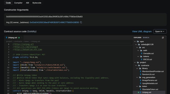Viewport: 170px width, 94px height.
Task: Click 'Unipeg.sol' in the breadcrumb path
Action: (35, 41)
